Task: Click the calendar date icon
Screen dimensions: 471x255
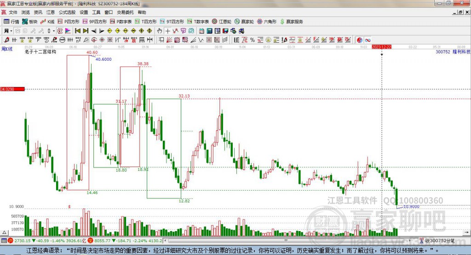Action: pos(201,31)
